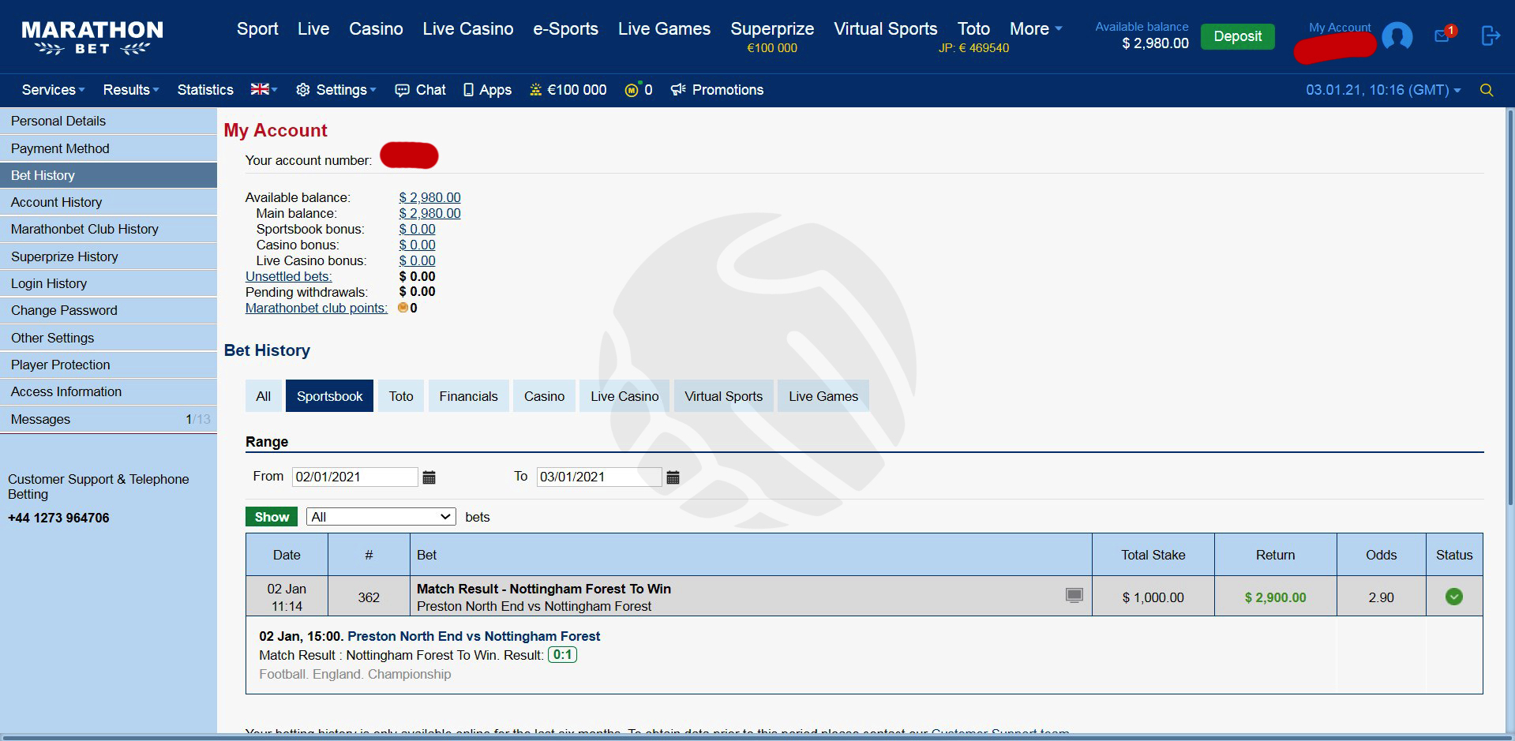Select the Live Games bet history tab
The image size is (1515, 741).
pyautogui.click(x=823, y=396)
